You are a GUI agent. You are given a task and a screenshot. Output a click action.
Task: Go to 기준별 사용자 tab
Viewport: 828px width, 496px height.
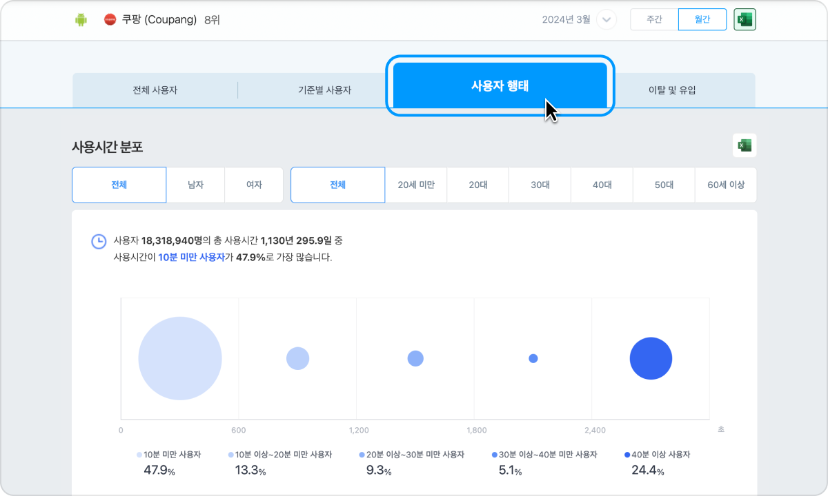tap(324, 90)
